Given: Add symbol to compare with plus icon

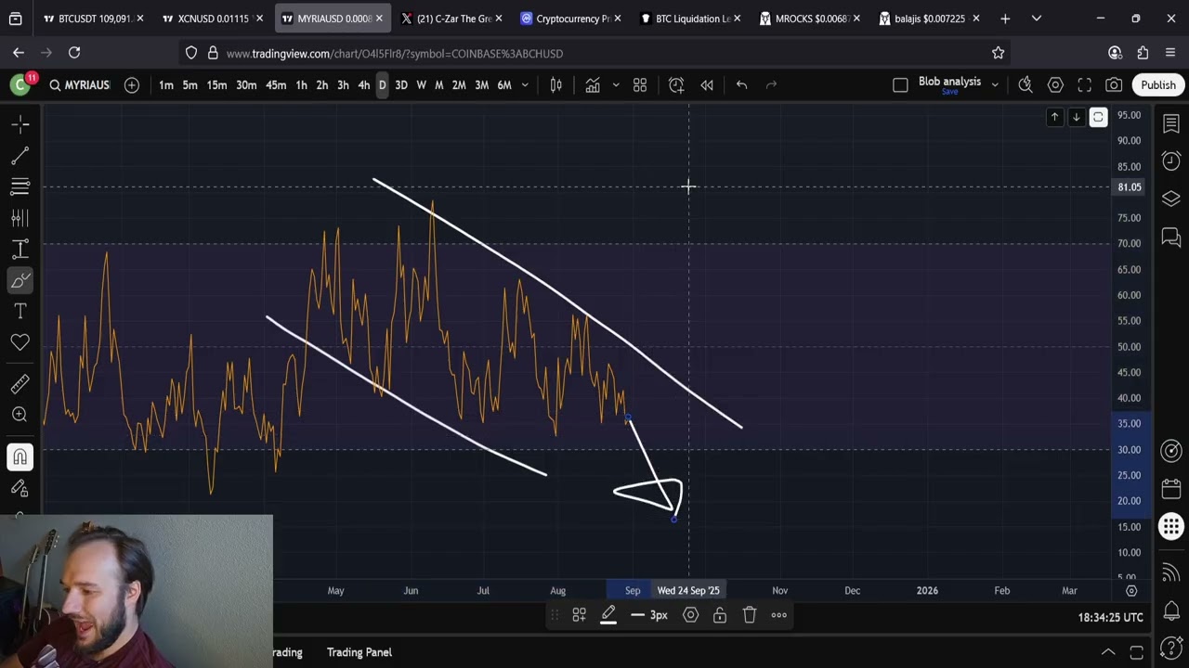Looking at the screenshot, I should 132,84.
